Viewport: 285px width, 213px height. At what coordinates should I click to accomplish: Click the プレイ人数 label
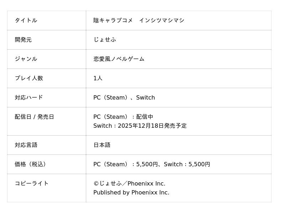point(29,78)
